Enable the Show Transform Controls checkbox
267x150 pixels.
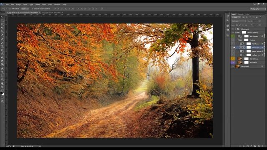pos(33,9)
